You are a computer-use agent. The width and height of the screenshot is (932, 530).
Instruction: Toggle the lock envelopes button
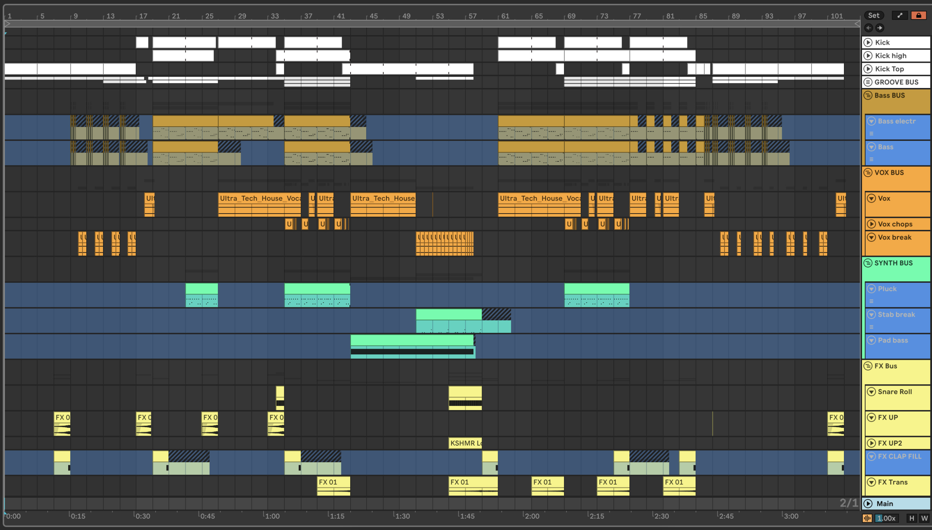click(x=919, y=15)
